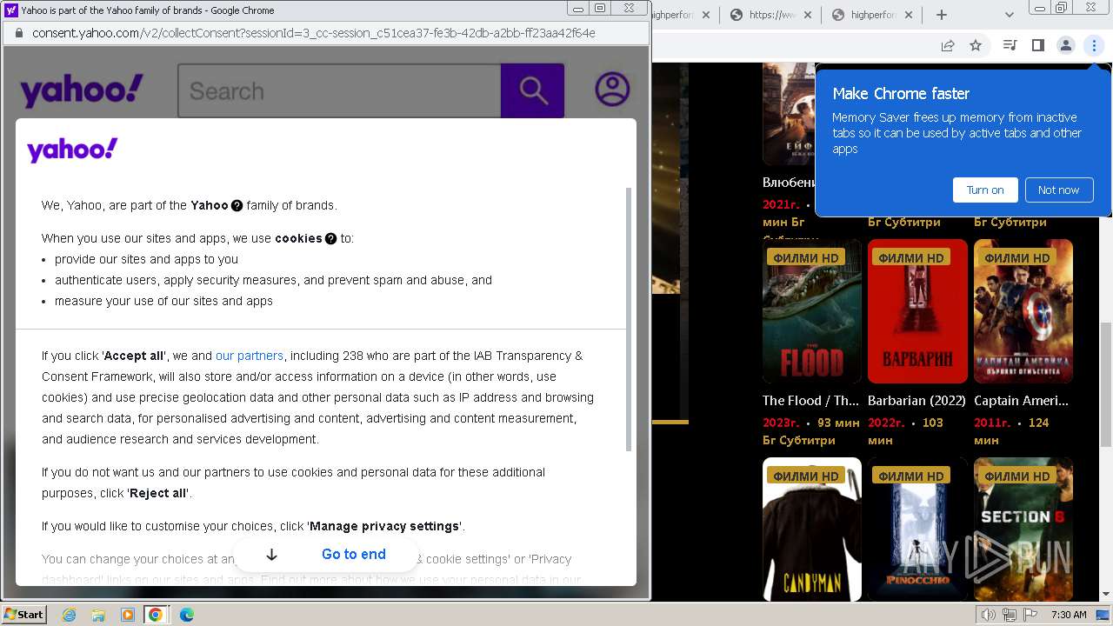The width and height of the screenshot is (1113, 626).
Task: Open Chrome three-dot menu
Action: tap(1094, 45)
